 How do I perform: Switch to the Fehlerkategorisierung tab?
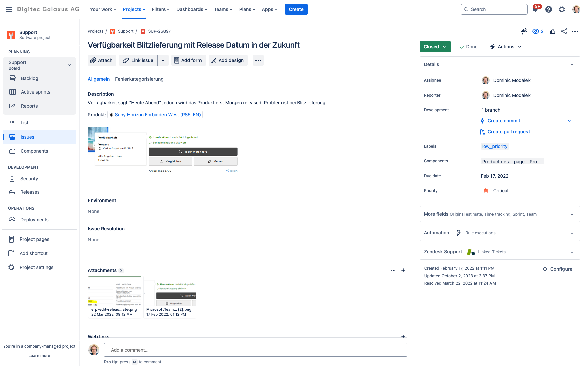coord(139,79)
